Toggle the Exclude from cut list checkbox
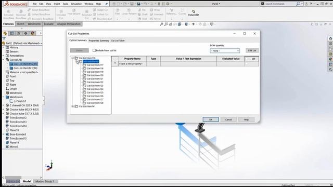The image size is (333, 187). point(94,50)
